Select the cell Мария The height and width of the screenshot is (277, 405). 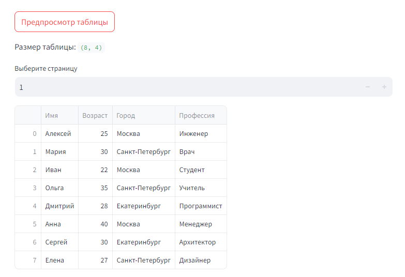tap(59, 151)
